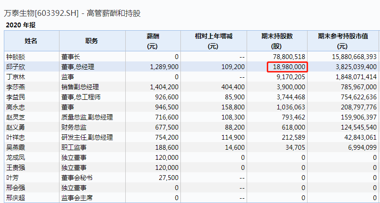Click shareholding 34,705

tap(296, 147)
